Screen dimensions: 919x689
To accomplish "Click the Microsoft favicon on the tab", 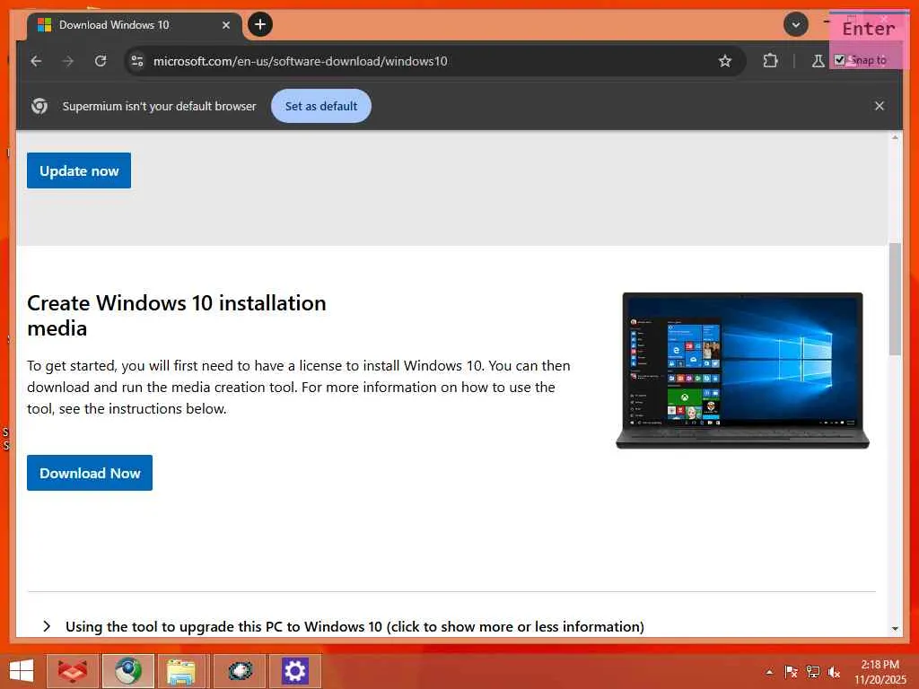I will point(45,24).
